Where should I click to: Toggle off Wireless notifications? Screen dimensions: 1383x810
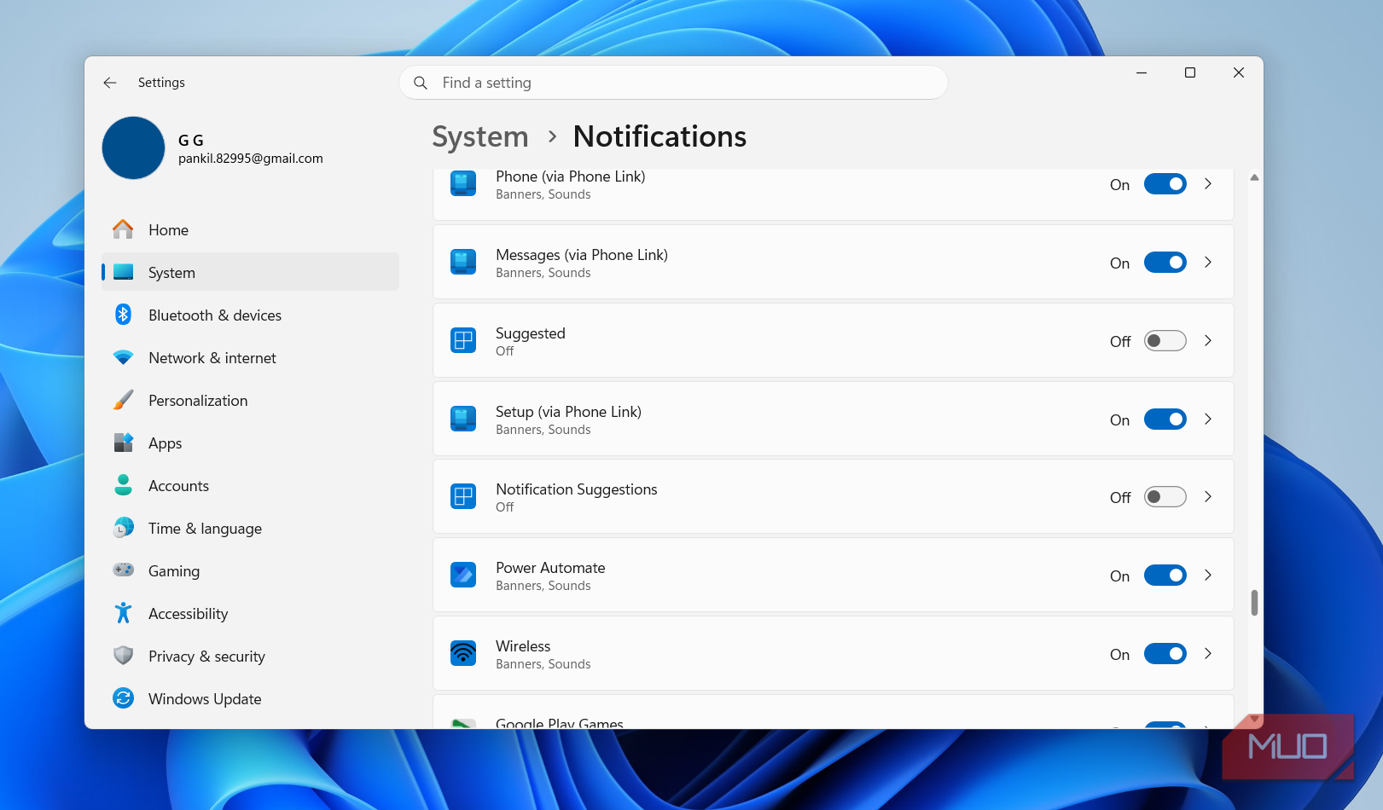(1165, 654)
